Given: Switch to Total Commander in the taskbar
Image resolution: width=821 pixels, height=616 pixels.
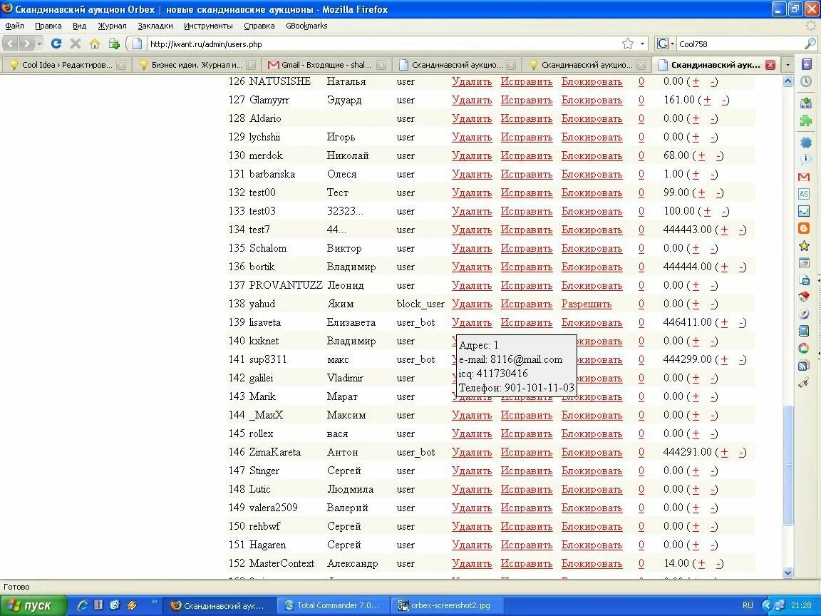Looking at the screenshot, I should tap(333, 605).
